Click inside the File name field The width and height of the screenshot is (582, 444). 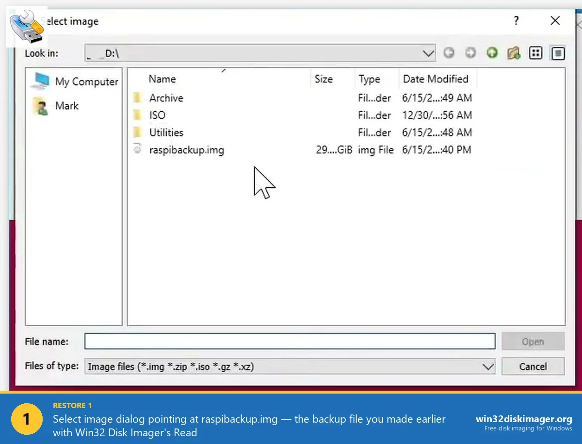[290, 341]
